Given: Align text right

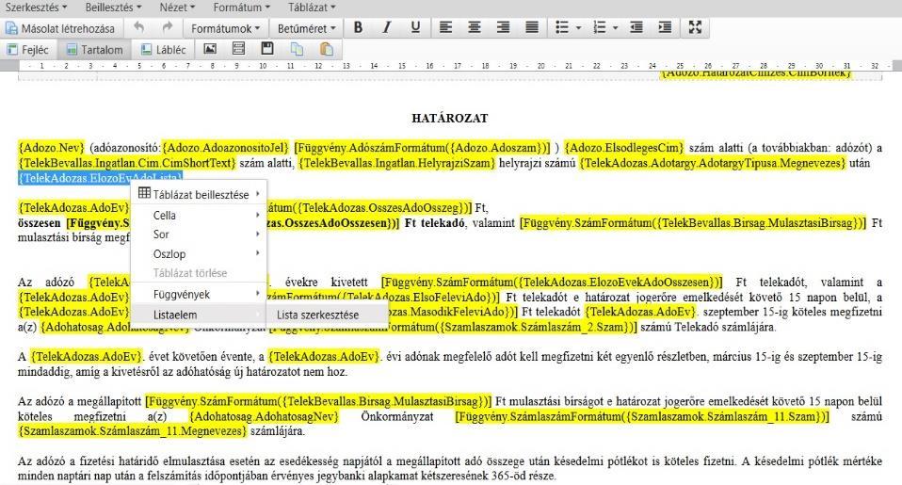Looking at the screenshot, I should click(504, 27).
